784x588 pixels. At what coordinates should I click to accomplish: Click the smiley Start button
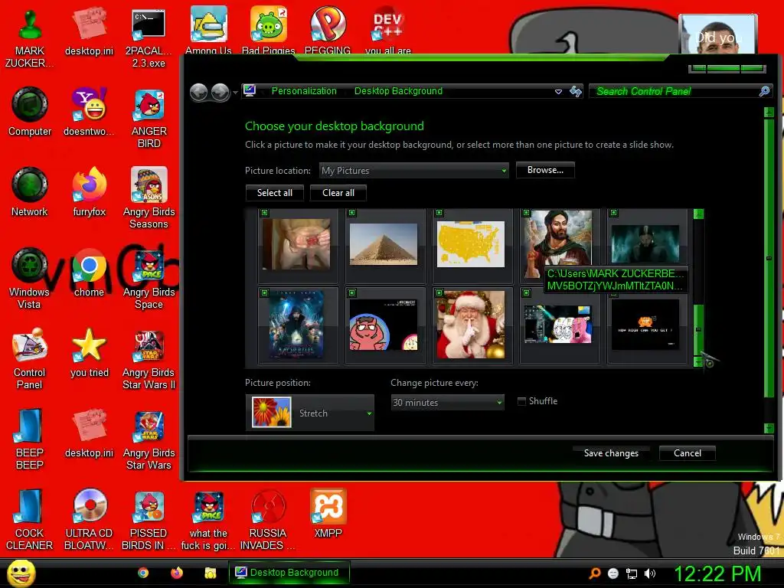coord(21,573)
